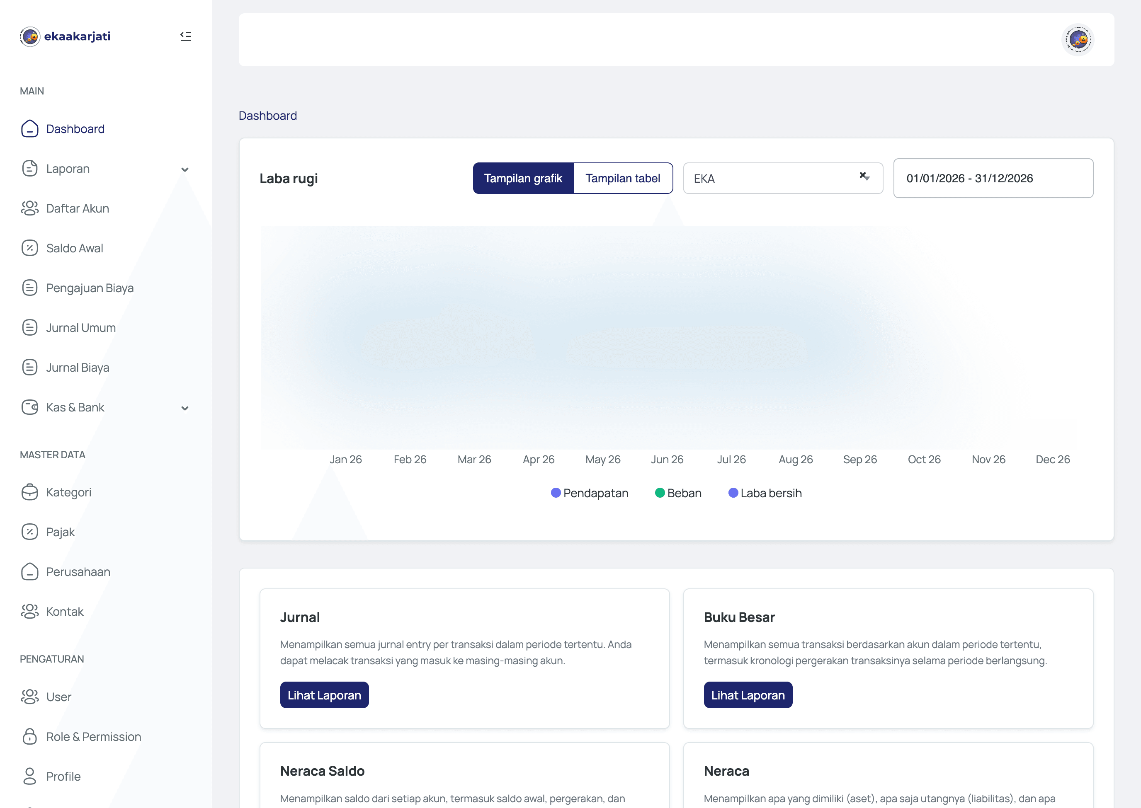
Task: Toggle the Laba bersih legend series
Action: coord(765,493)
